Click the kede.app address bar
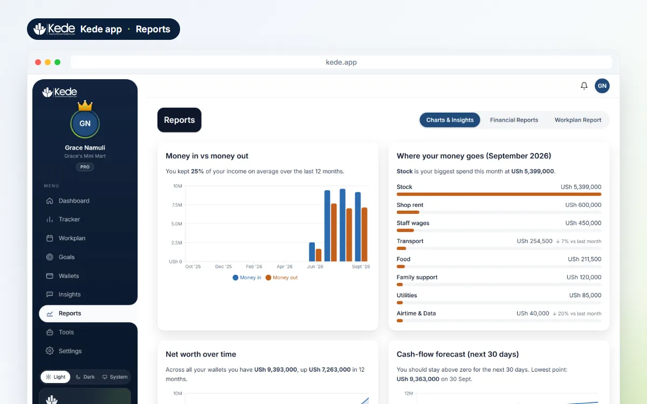This screenshot has width=647, height=404. [x=341, y=62]
